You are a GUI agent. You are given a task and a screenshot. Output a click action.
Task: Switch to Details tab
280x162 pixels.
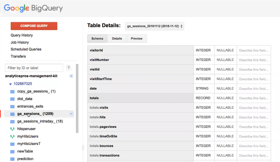coord(117,38)
